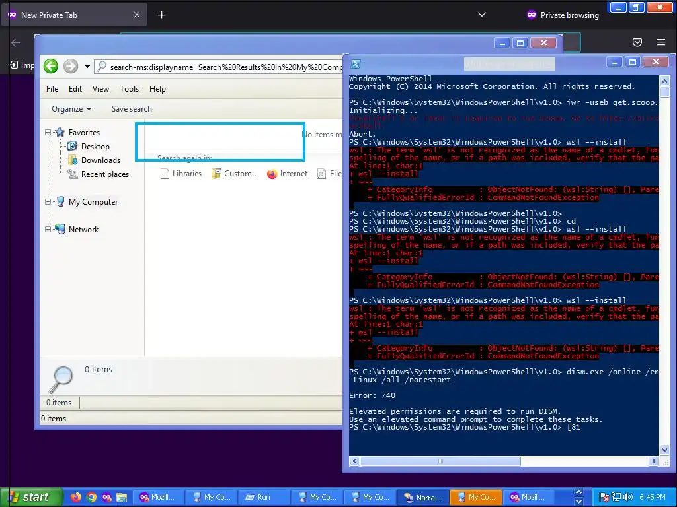677x507 pixels.
Task: Click the volume speaker tray icon
Action: tap(628, 498)
